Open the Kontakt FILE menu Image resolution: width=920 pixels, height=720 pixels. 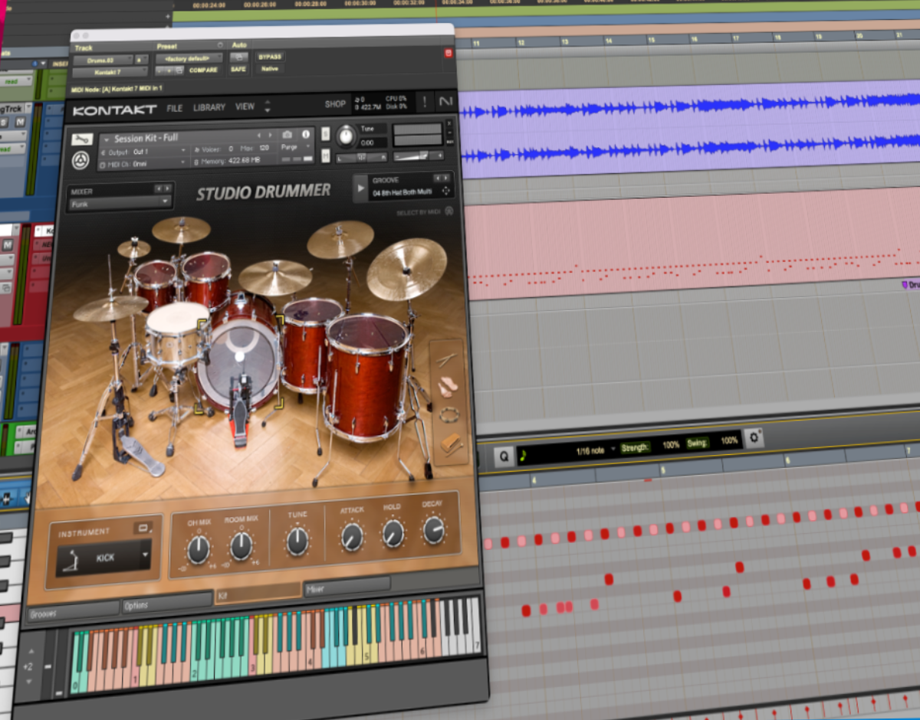[x=175, y=108]
